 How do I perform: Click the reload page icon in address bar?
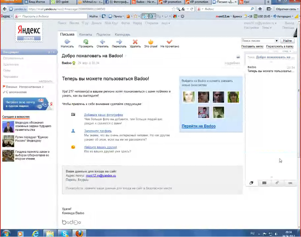pos(191,9)
